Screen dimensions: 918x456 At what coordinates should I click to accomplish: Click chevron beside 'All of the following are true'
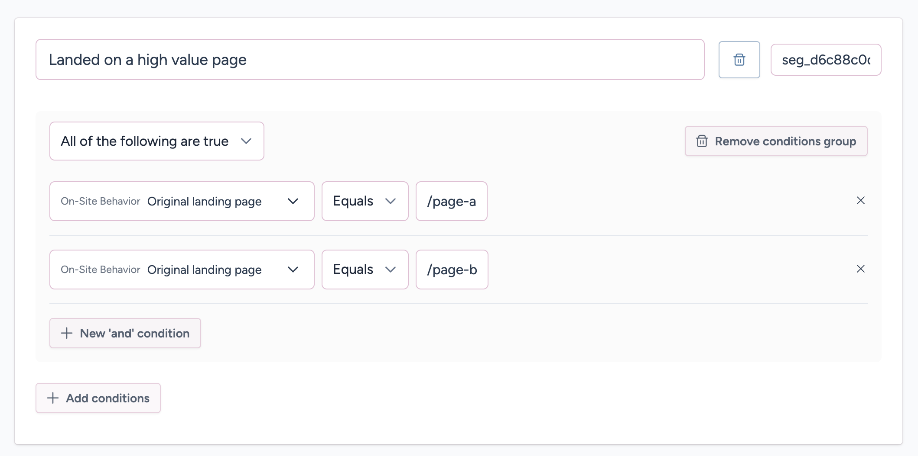(x=246, y=141)
